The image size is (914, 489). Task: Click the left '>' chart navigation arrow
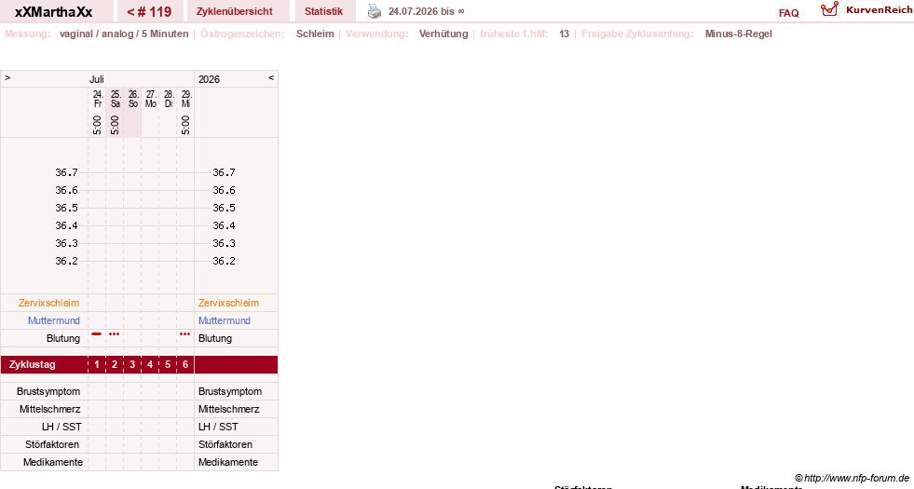click(x=7, y=77)
